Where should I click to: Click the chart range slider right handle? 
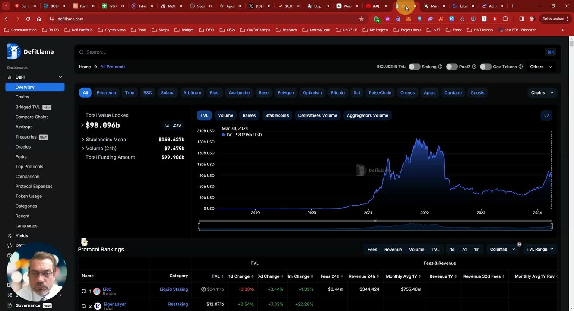pyautogui.click(x=552, y=226)
